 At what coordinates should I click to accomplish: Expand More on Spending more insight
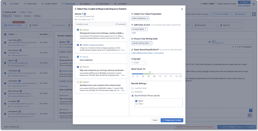tap(123, 90)
